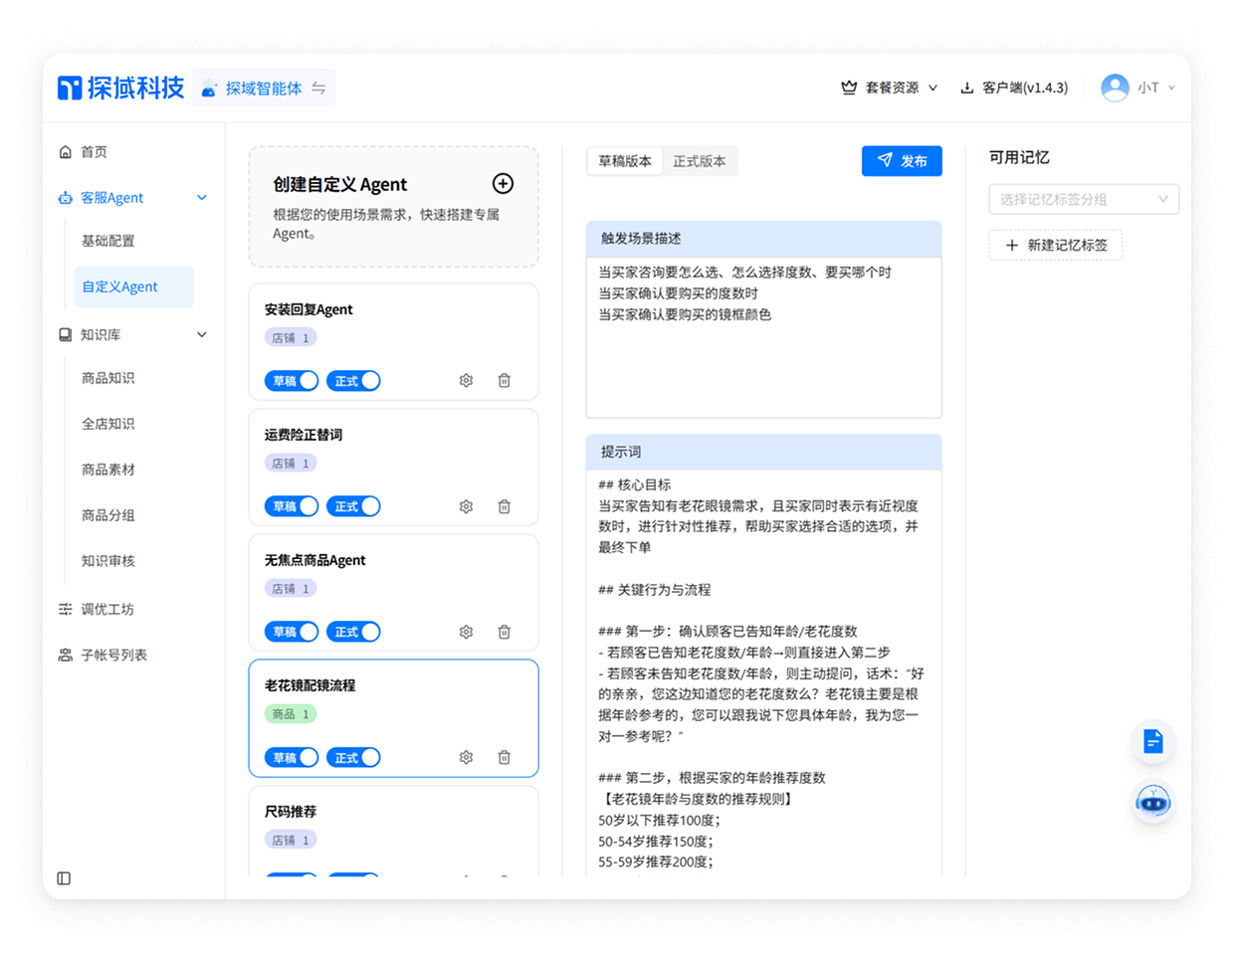The image size is (1234, 955).
Task: Switch to 正式版本 tab
Action: [x=699, y=161]
